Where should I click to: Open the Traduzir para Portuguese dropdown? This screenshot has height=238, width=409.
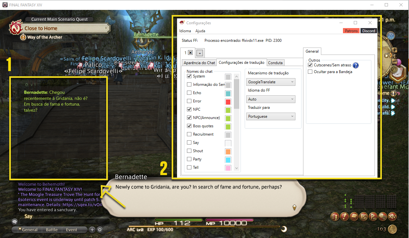click(x=271, y=116)
